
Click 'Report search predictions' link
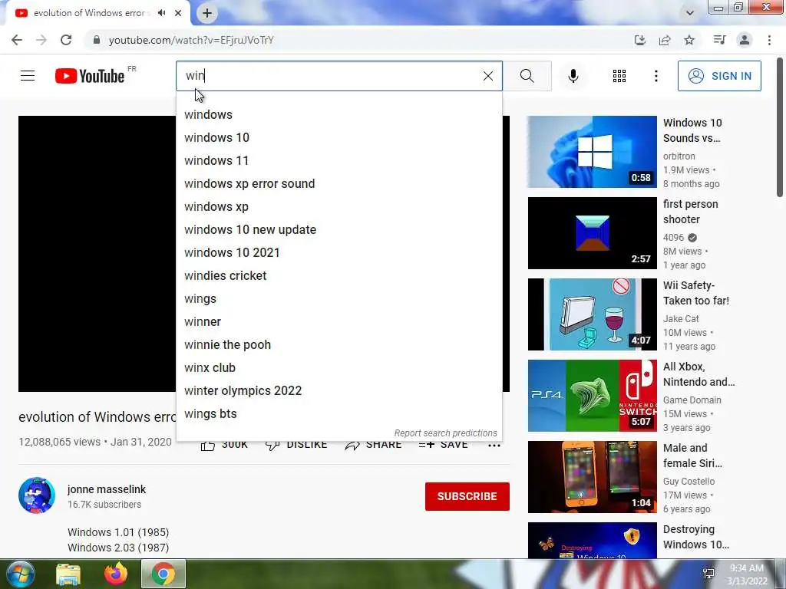(x=446, y=433)
